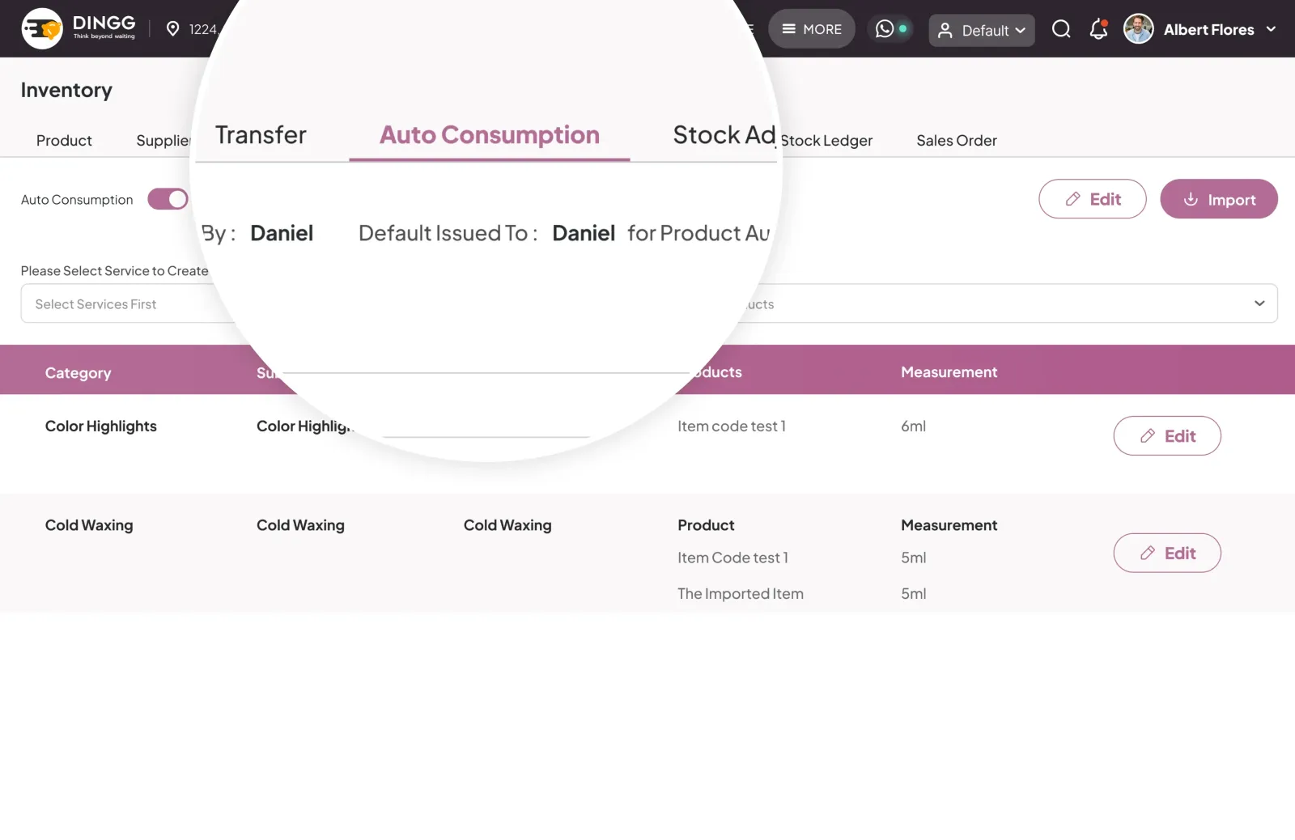Switch to the Product tab
This screenshot has height=840, width=1295.
click(x=64, y=140)
